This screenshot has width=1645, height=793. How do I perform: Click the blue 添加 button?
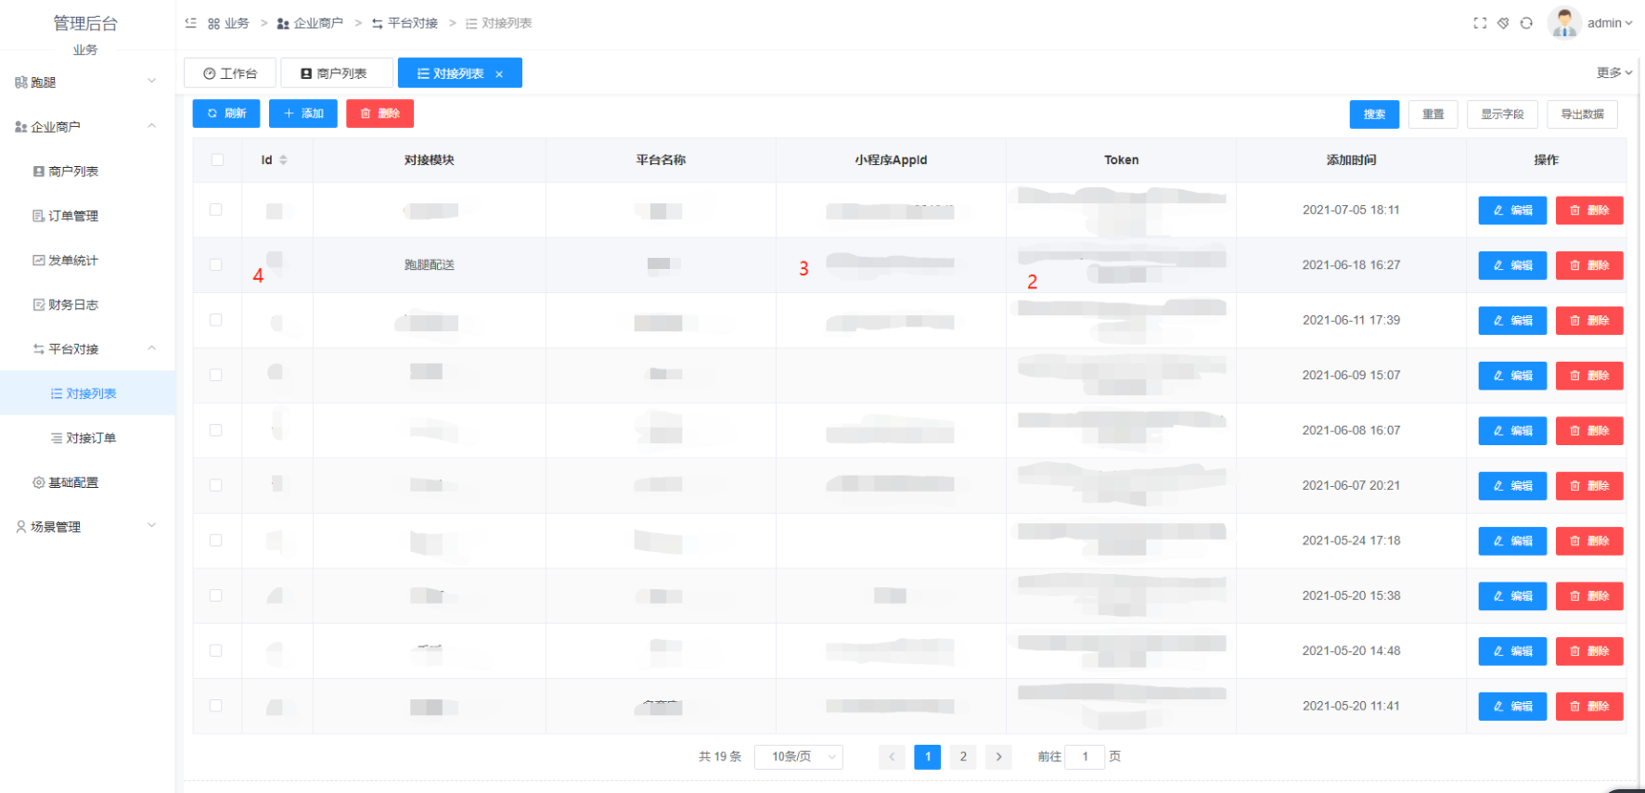point(303,113)
